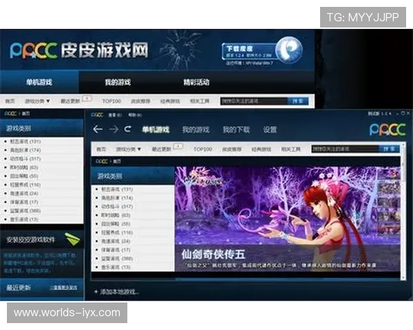Viewport: 413px width, 330px height.
Task: Focus the client's game search input field
Action: click(x=345, y=149)
